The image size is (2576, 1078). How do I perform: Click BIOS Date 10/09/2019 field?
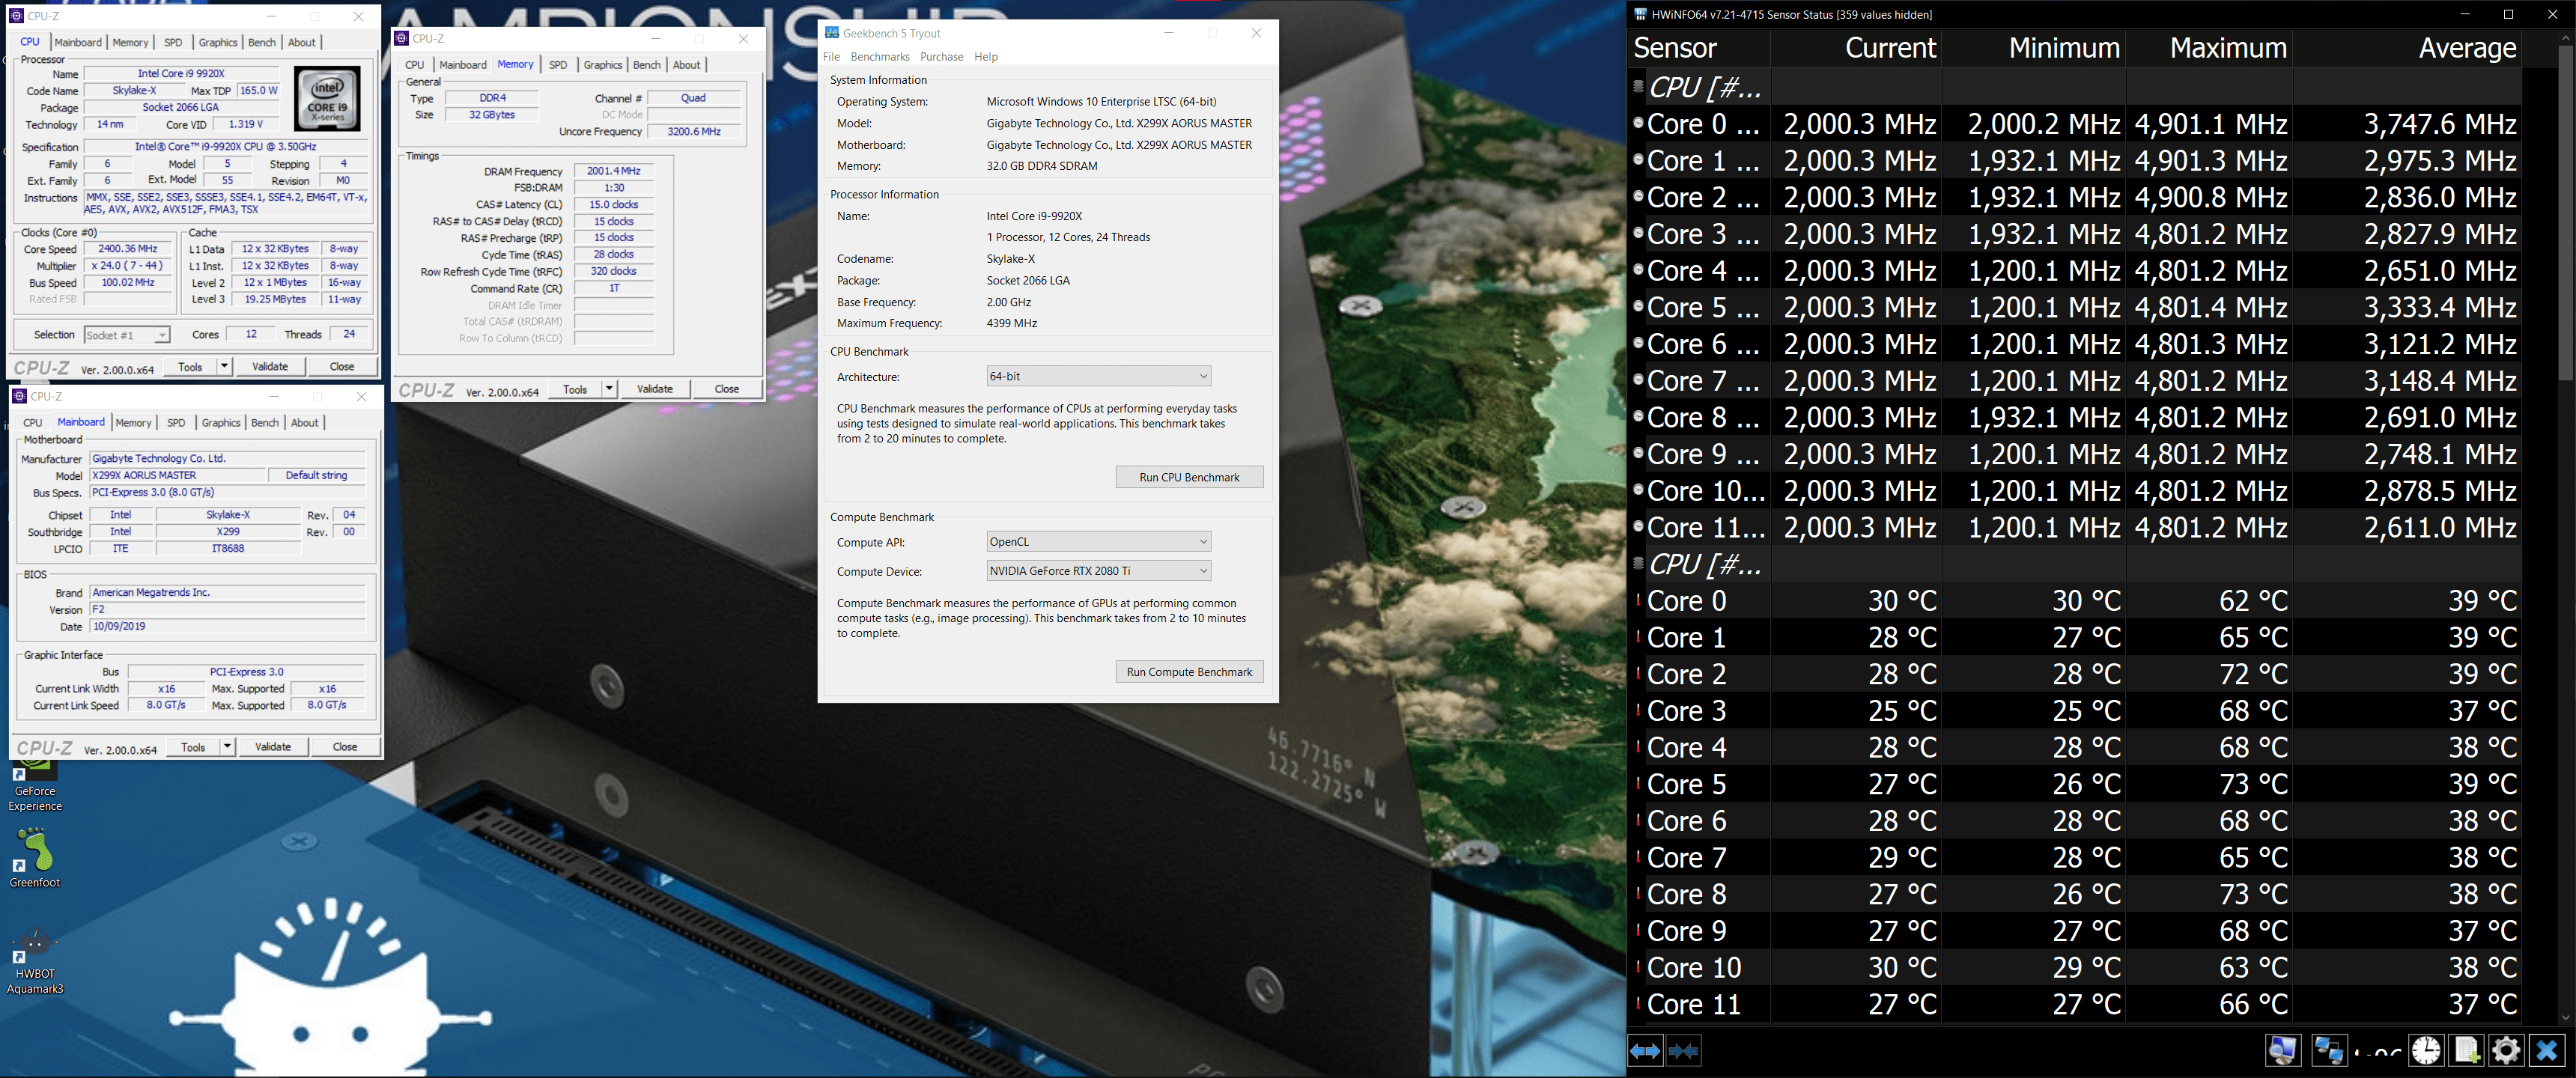coord(228,626)
